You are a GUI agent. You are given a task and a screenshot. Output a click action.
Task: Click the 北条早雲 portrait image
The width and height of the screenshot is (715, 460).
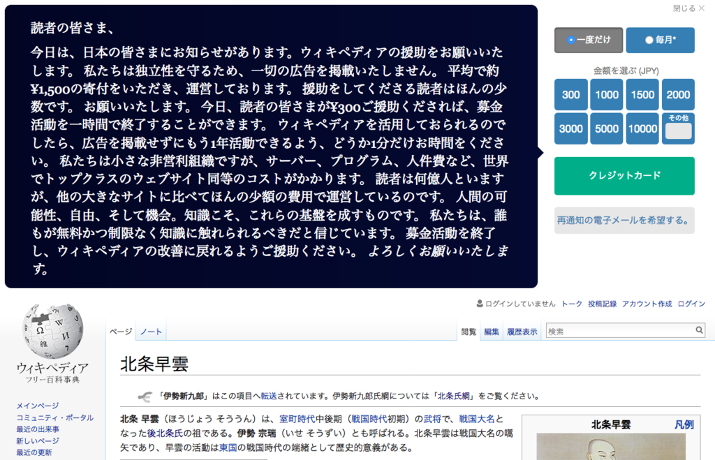[610, 447]
